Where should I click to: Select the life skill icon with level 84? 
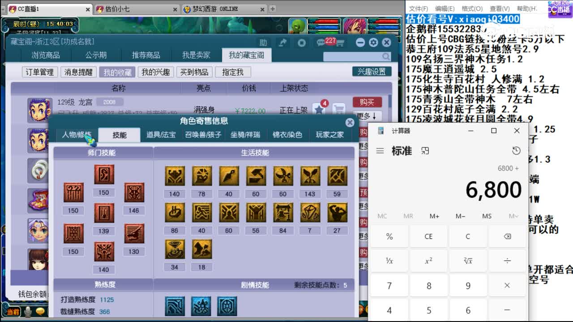(283, 213)
